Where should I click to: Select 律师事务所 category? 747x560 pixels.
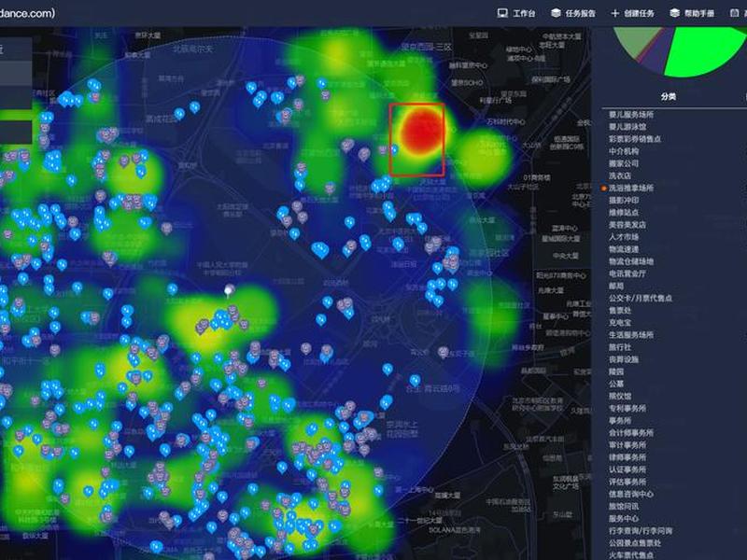pyautogui.click(x=627, y=457)
